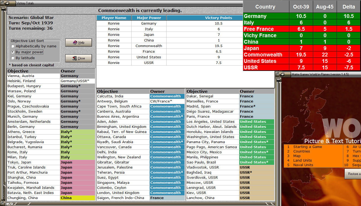
Task: Click the roll-up triangle icon on Victory Totals titlebar
Action: coord(7,3)
